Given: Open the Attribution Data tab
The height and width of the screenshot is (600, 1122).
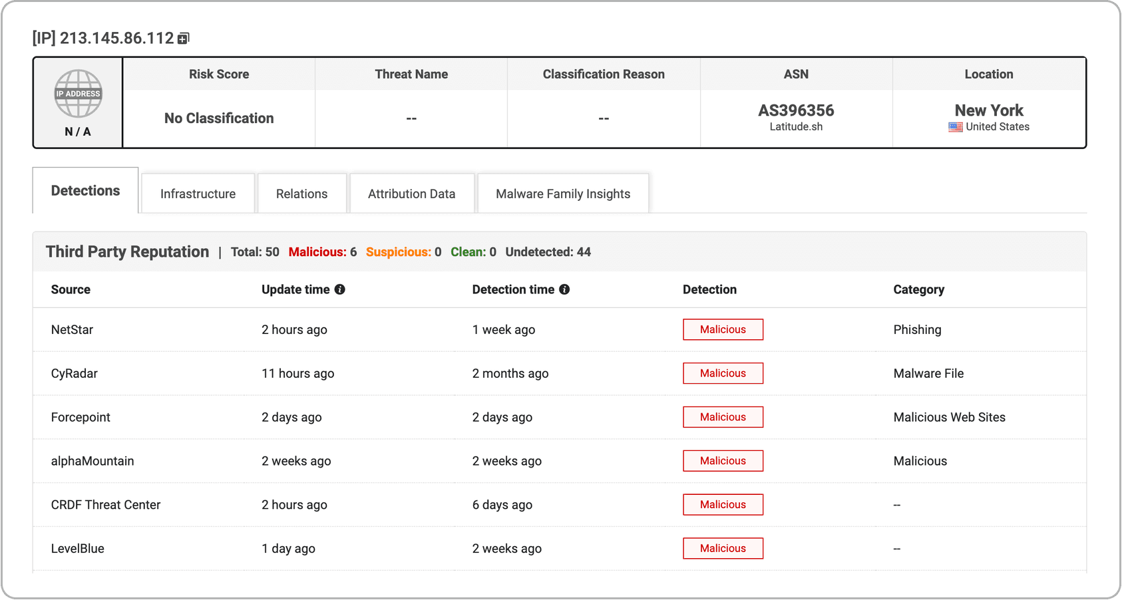Looking at the screenshot, I should pos(411,194).
